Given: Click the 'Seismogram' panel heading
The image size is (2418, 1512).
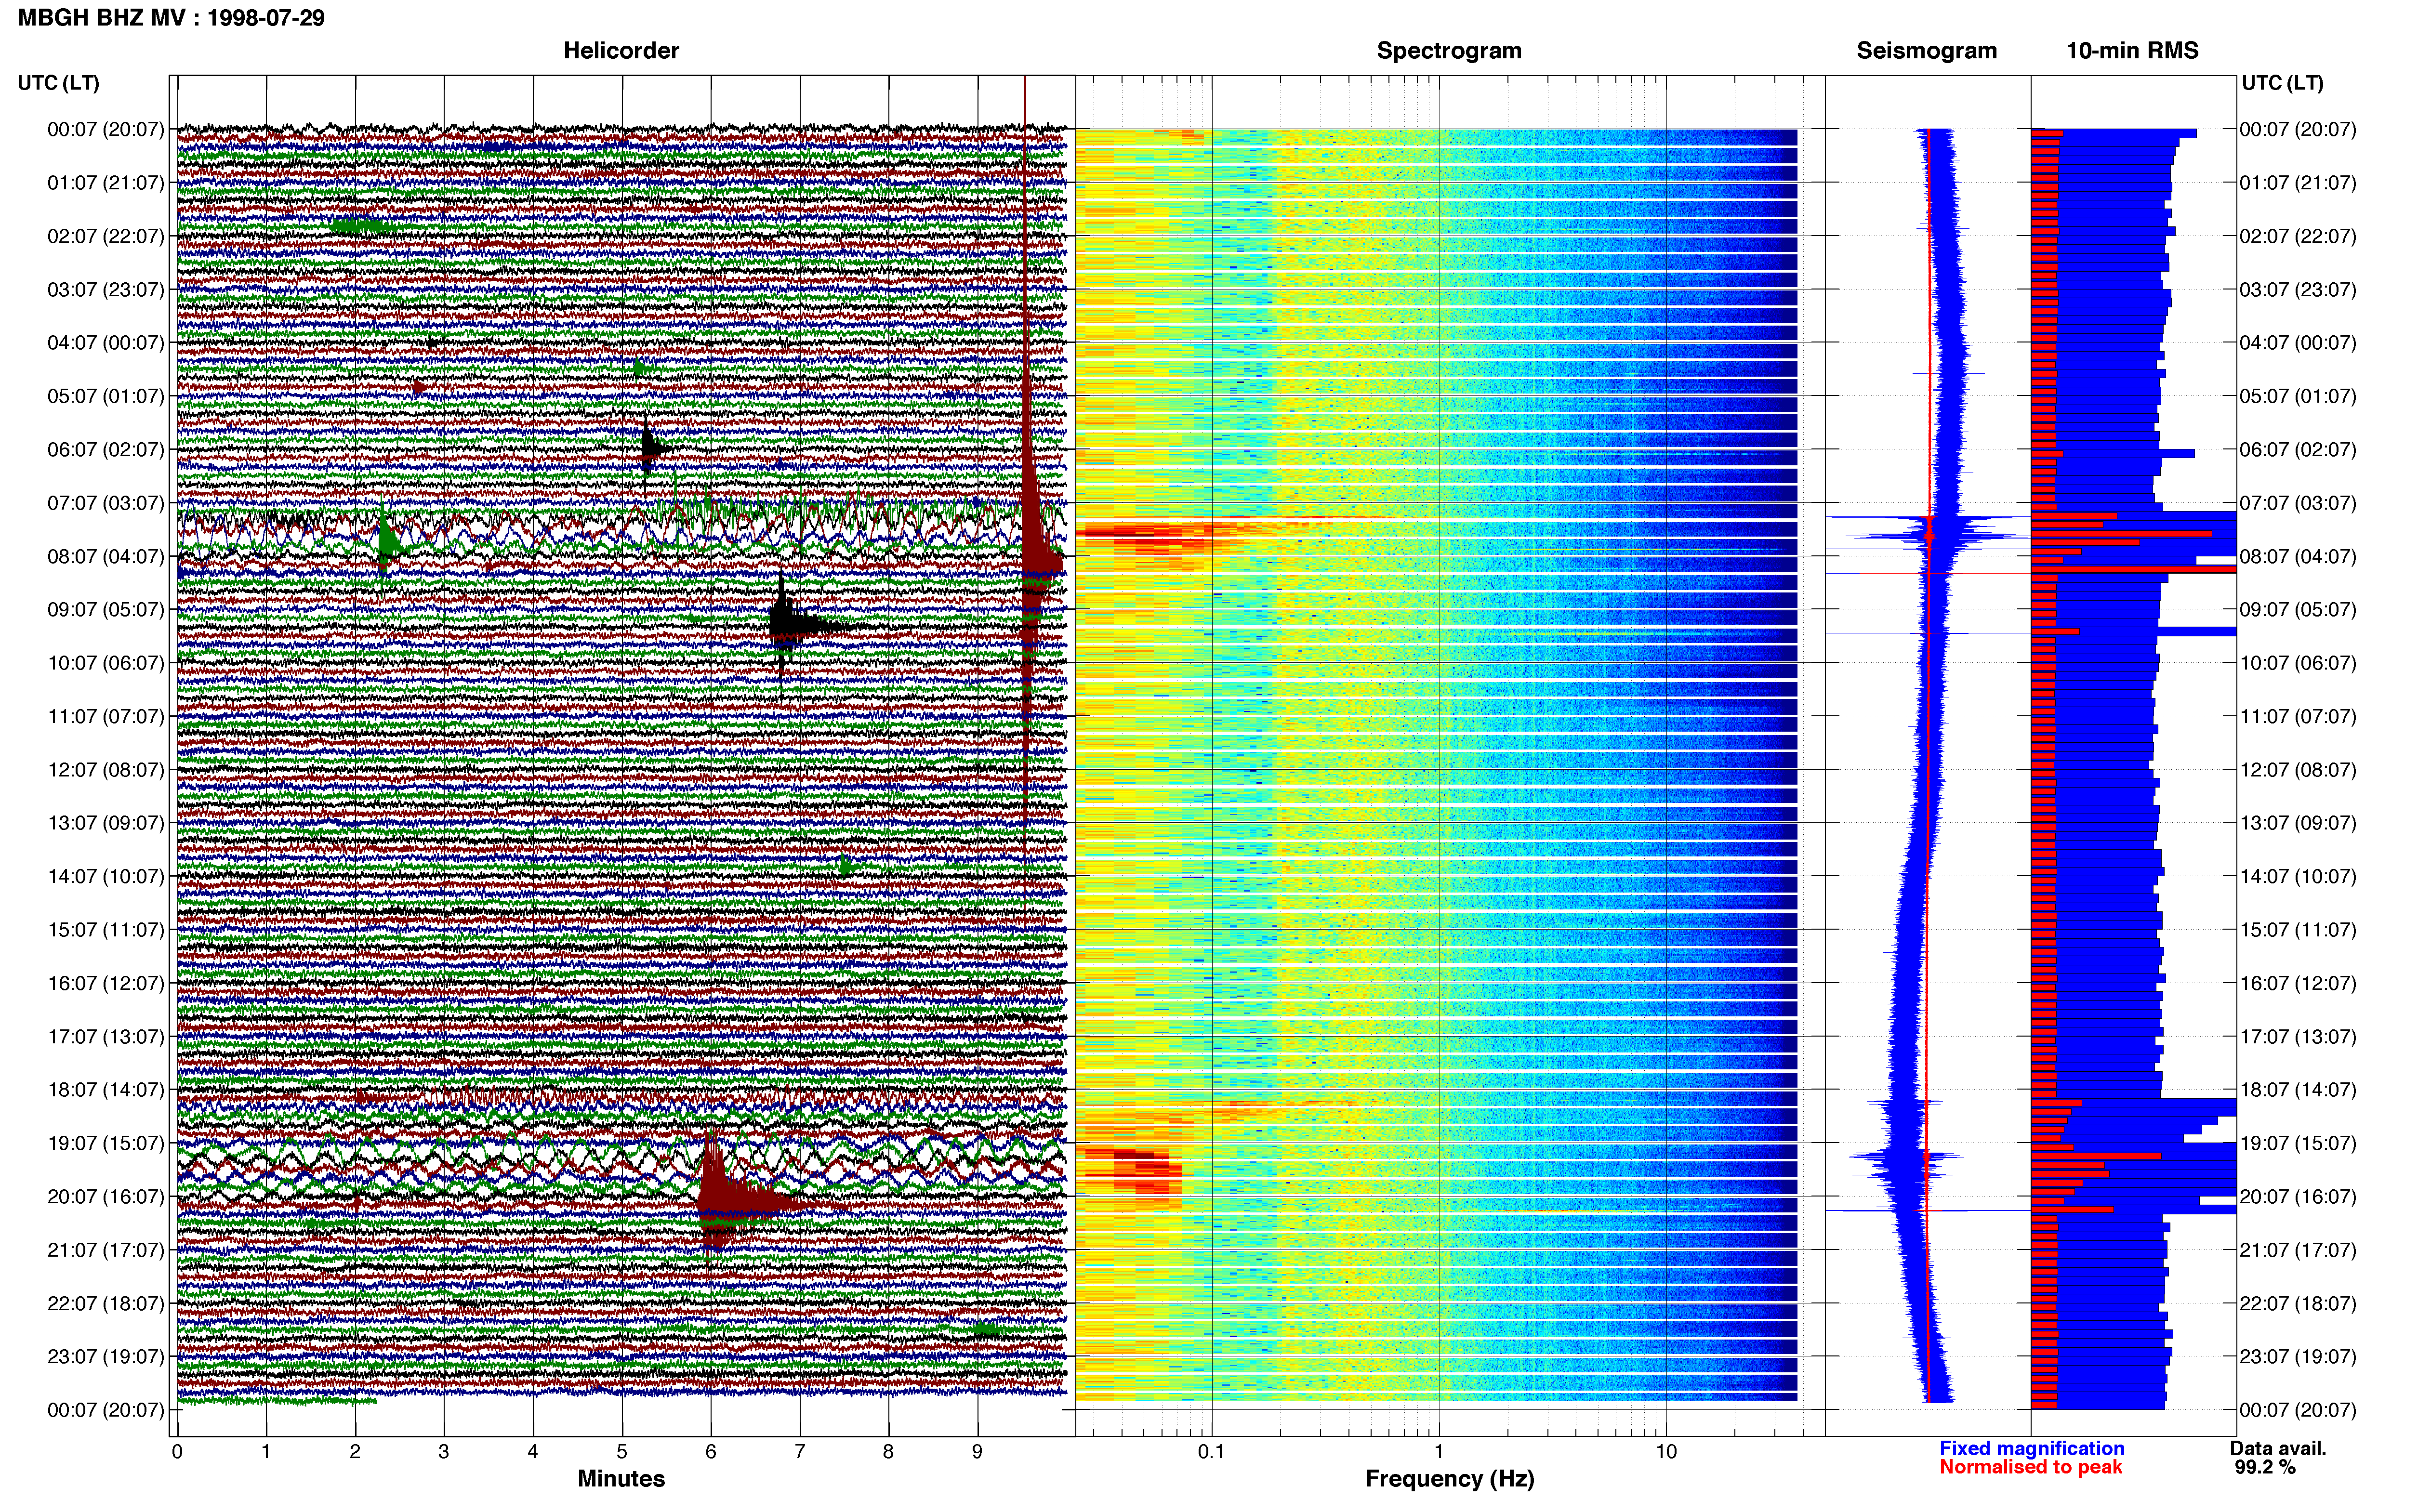Looking at the screenshot, I should click(1926, 51).
